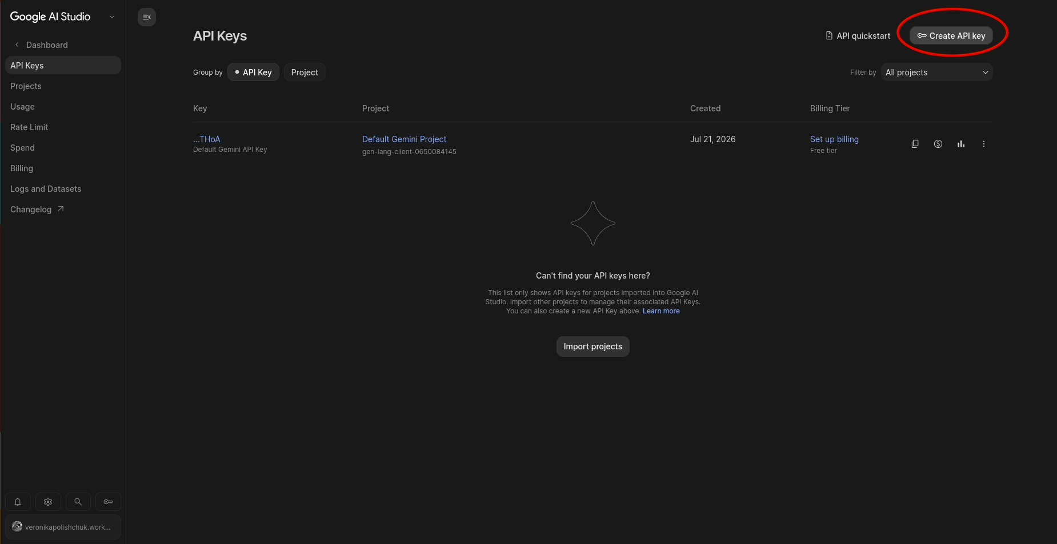
Task: Click the search magnifier icon
Action: pyautogui.click(x=78, y=502)
